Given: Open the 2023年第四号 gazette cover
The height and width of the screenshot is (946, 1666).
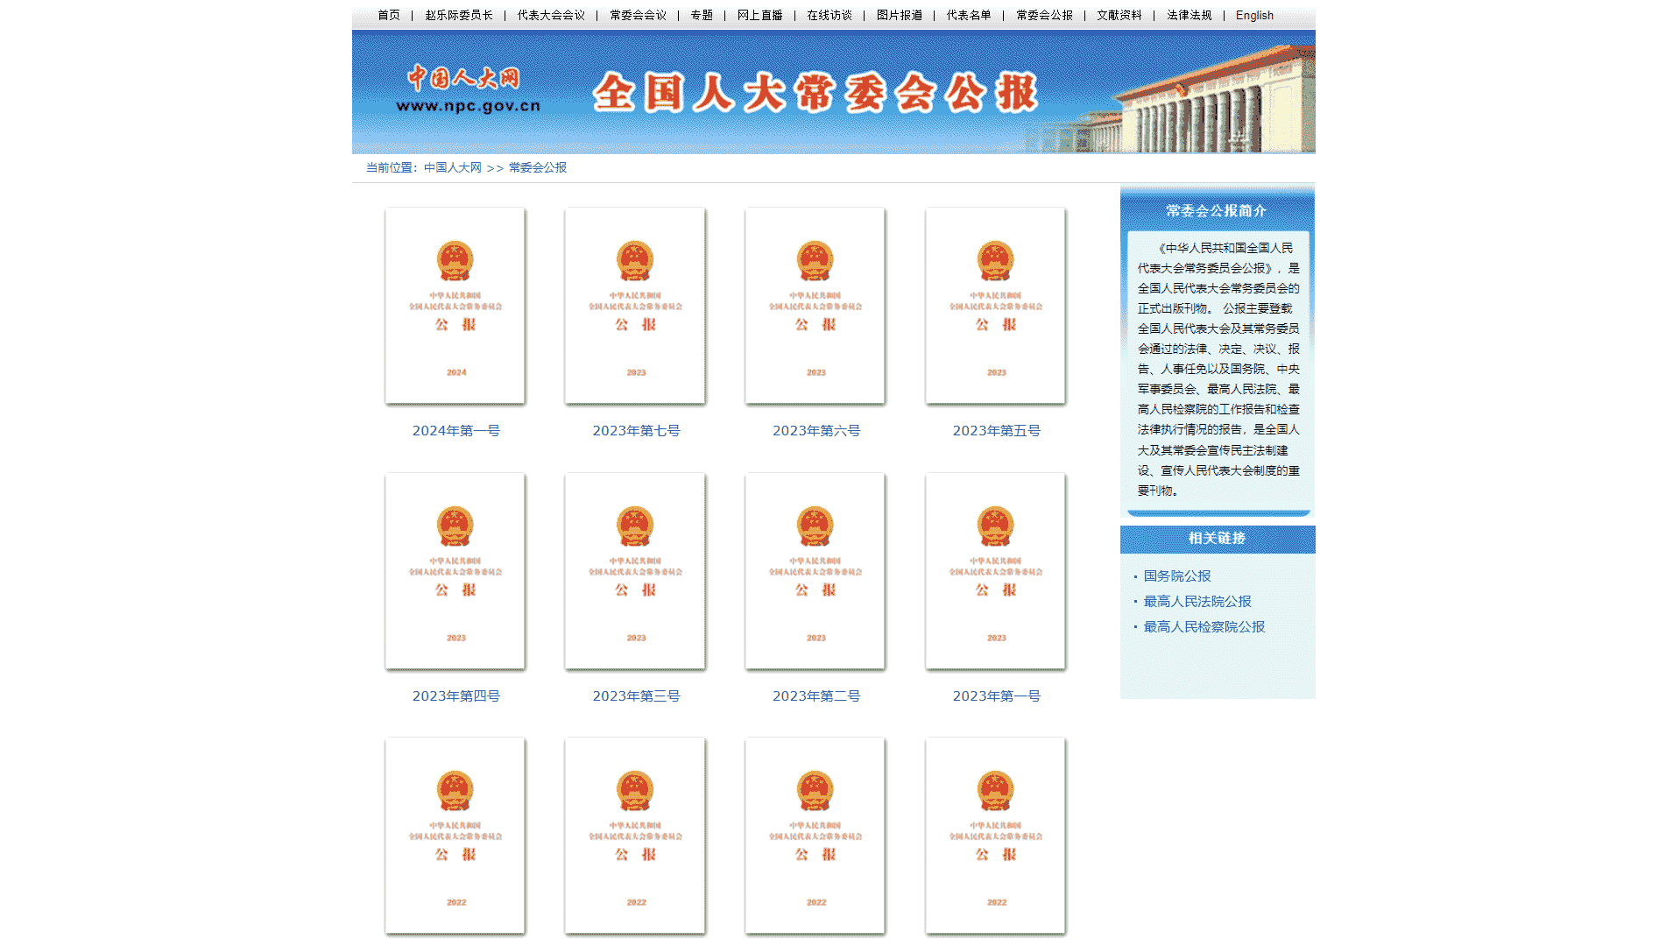Looking at the screenshot, I should (x=455, y=571).
